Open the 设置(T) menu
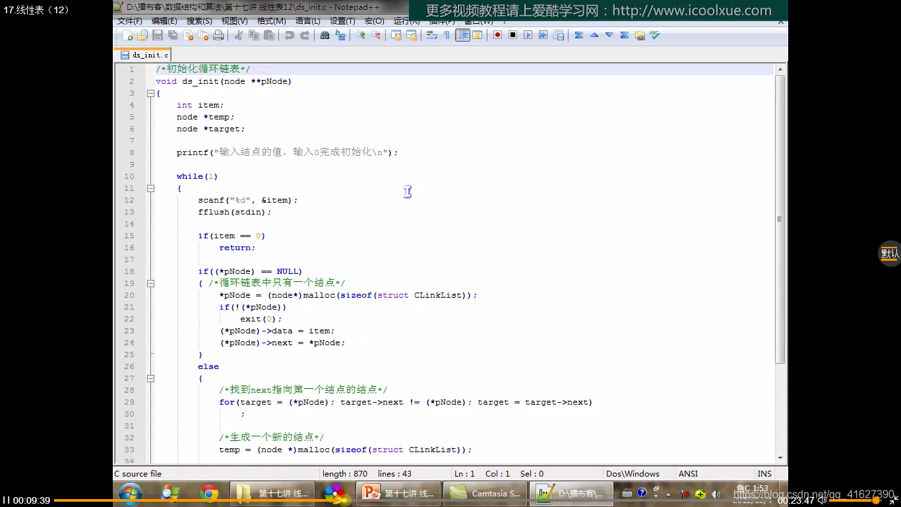Screen dimensions: 901x507 tap(342, 21)
